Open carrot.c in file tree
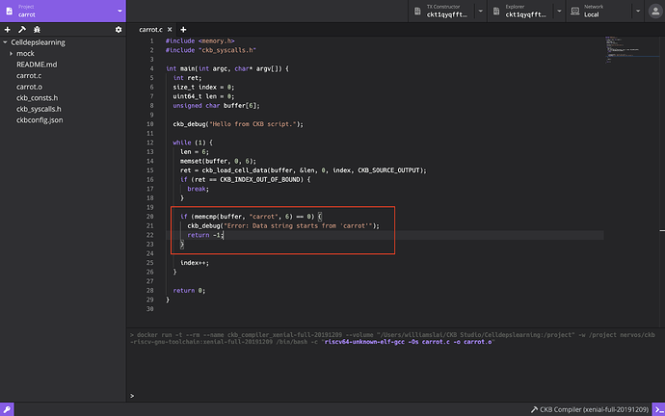 29,75
